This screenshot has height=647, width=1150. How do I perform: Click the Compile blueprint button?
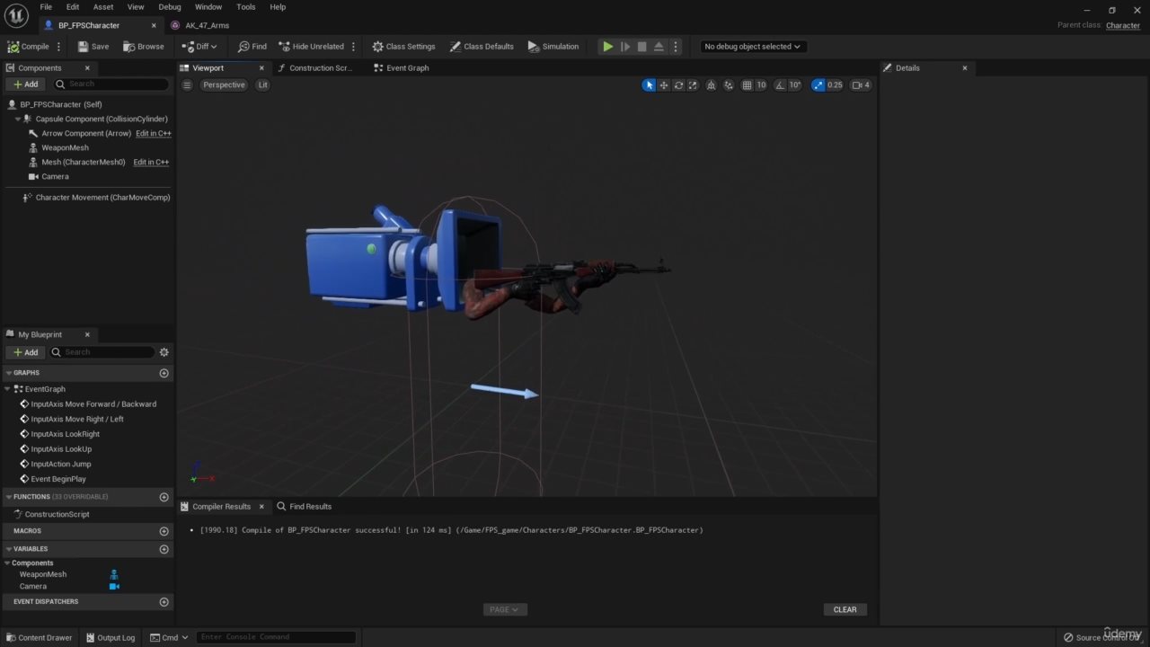(29, 47)
